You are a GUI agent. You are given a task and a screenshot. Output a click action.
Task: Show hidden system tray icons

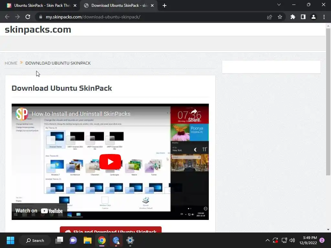[267, 240]
